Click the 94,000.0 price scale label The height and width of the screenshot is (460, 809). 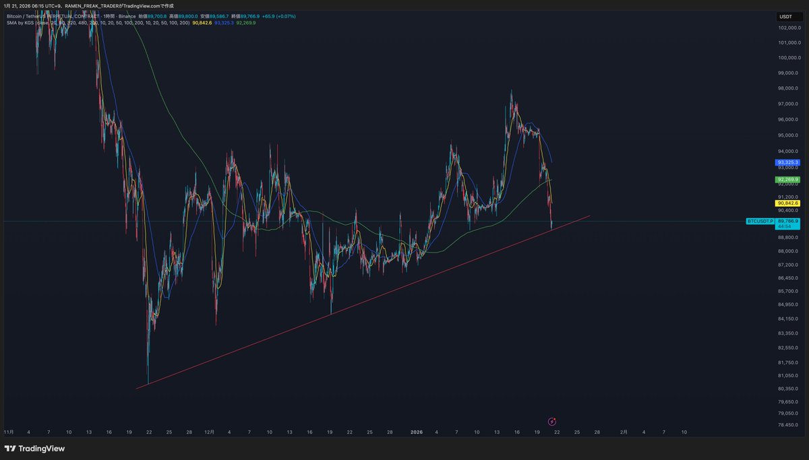pos(787,151)
